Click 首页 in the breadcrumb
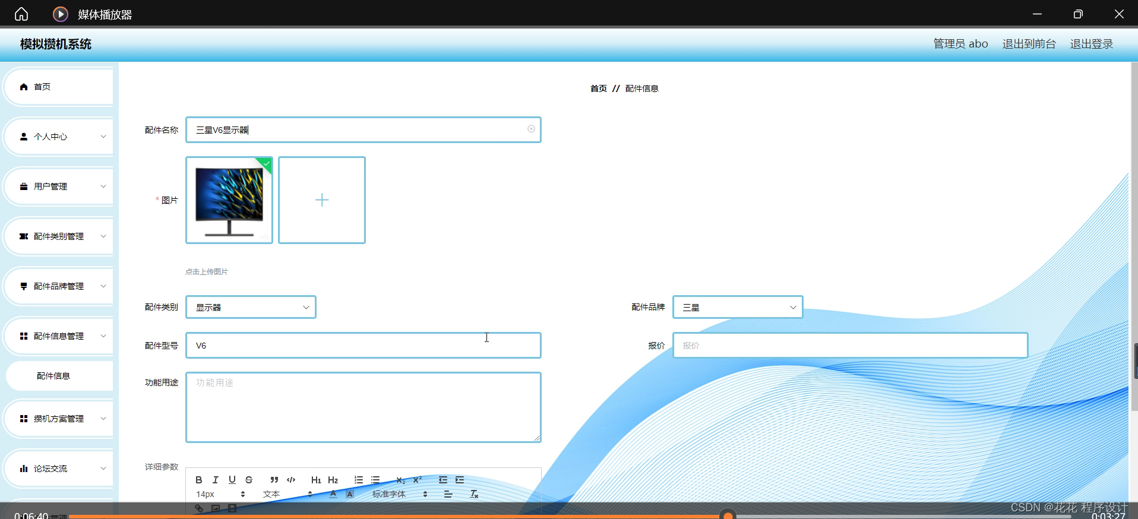This screenshot has width=1138, height=519. tap(599, 88)
